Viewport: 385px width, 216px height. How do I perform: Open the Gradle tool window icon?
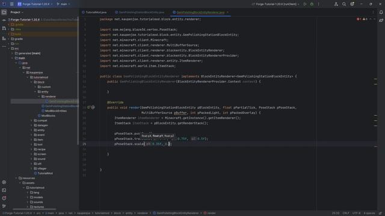(x=381, y=20)
